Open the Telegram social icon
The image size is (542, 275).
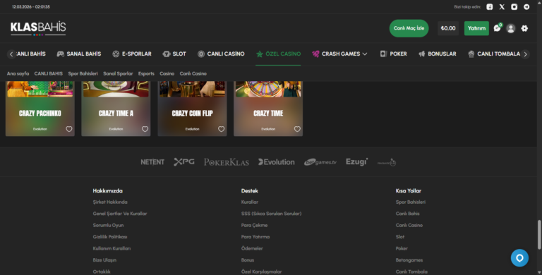526,7
